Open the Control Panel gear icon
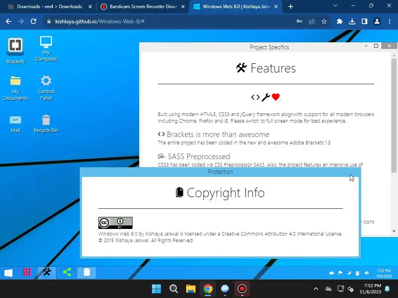 tap(46, 88)
